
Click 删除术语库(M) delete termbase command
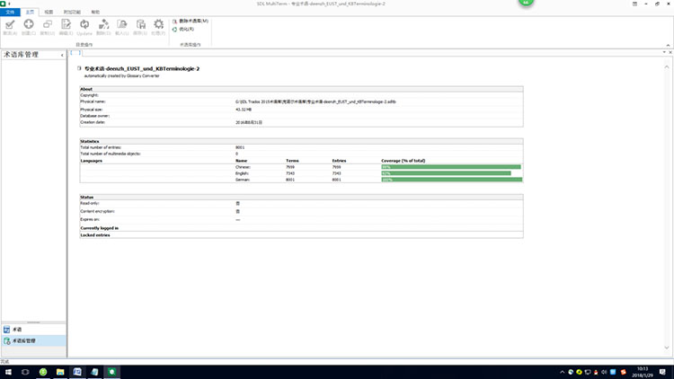(x=191, y=21)
